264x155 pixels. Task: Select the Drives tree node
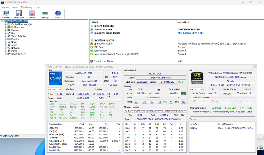coord(14,42)
